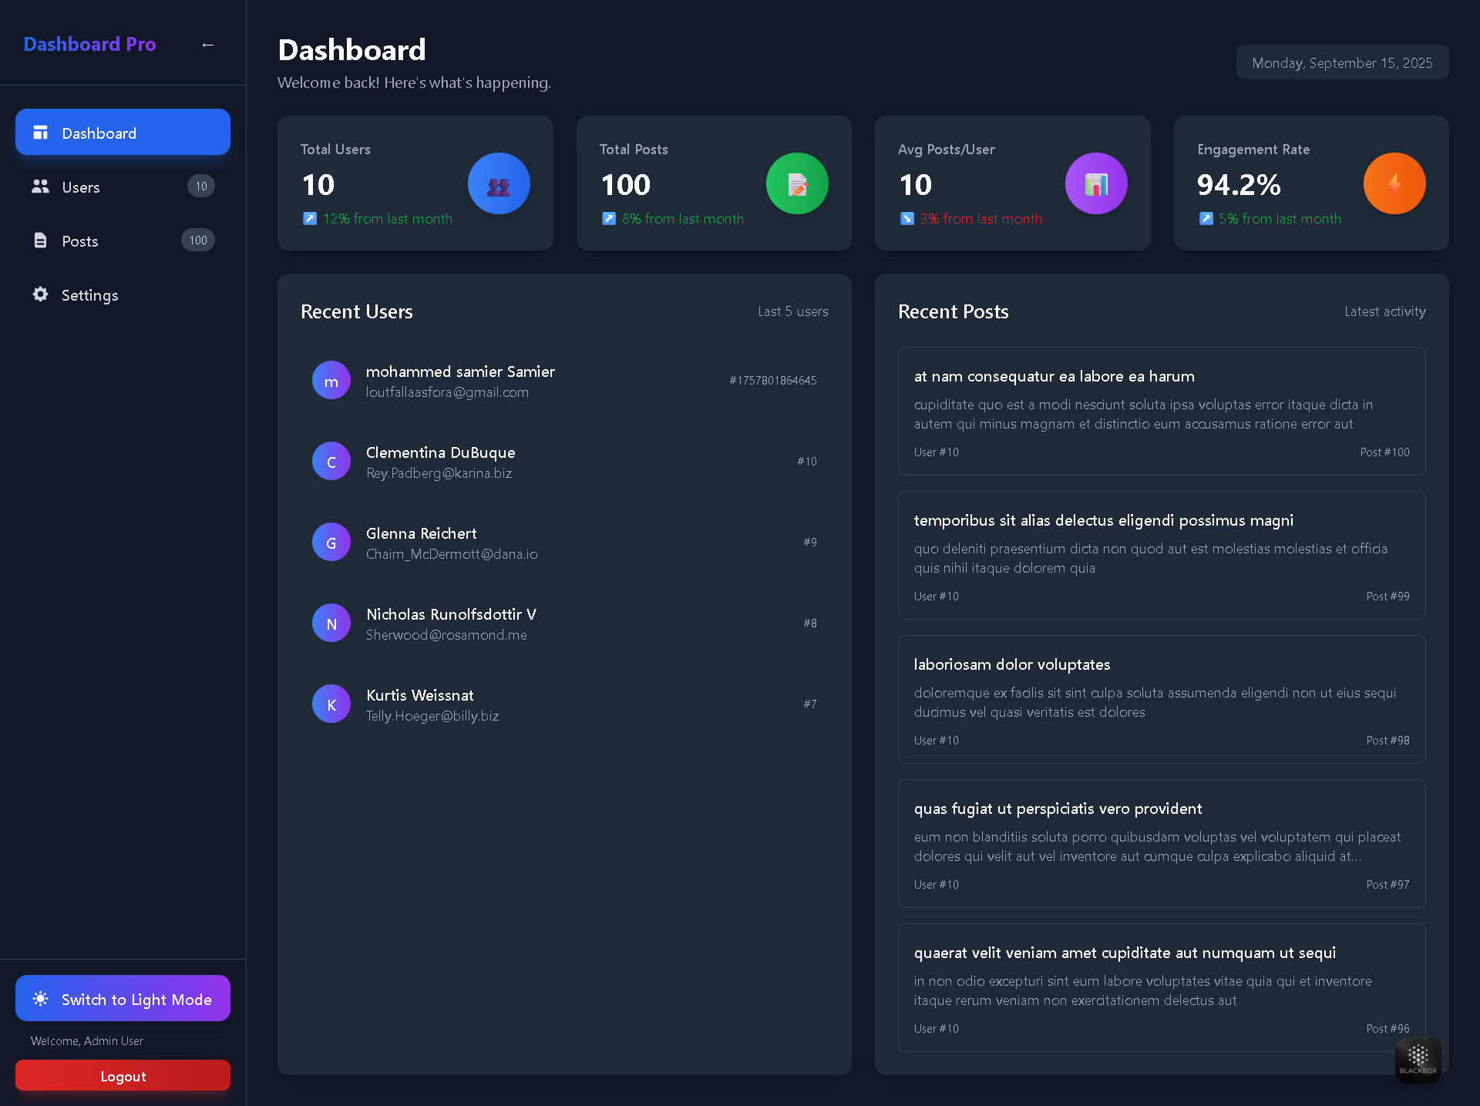Click the Dashboard grid icon in sidebar
Image resolution: width=1480 pixels, height=1106 pixels.
click(x=40, y=132)
